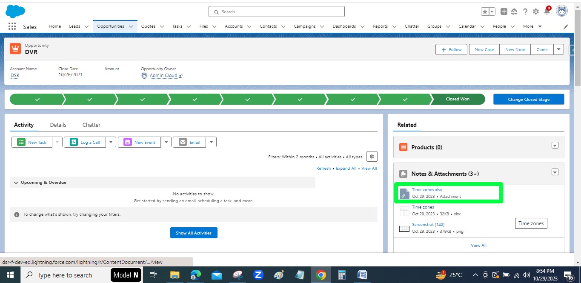Open the Admin Cloud owner link
The height and width of the screenshot is (283, 581).
[163, 75]
